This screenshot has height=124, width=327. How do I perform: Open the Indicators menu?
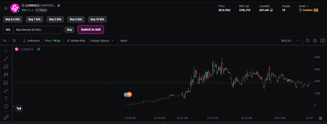point(32,41)
